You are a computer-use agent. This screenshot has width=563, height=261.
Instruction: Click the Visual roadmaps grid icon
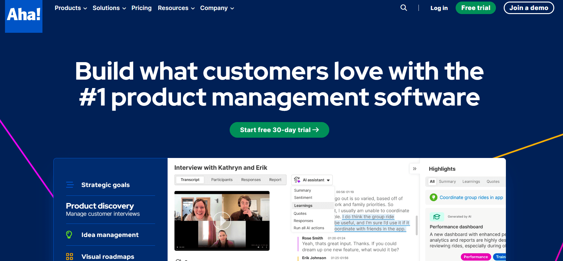(70, 257)
